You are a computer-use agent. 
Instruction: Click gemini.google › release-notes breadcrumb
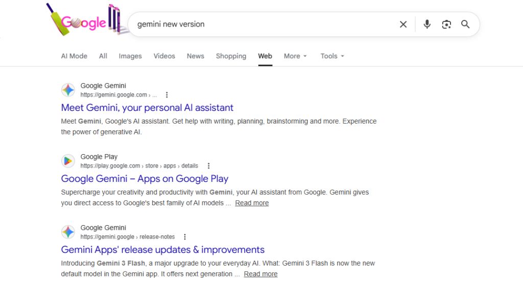127,237
